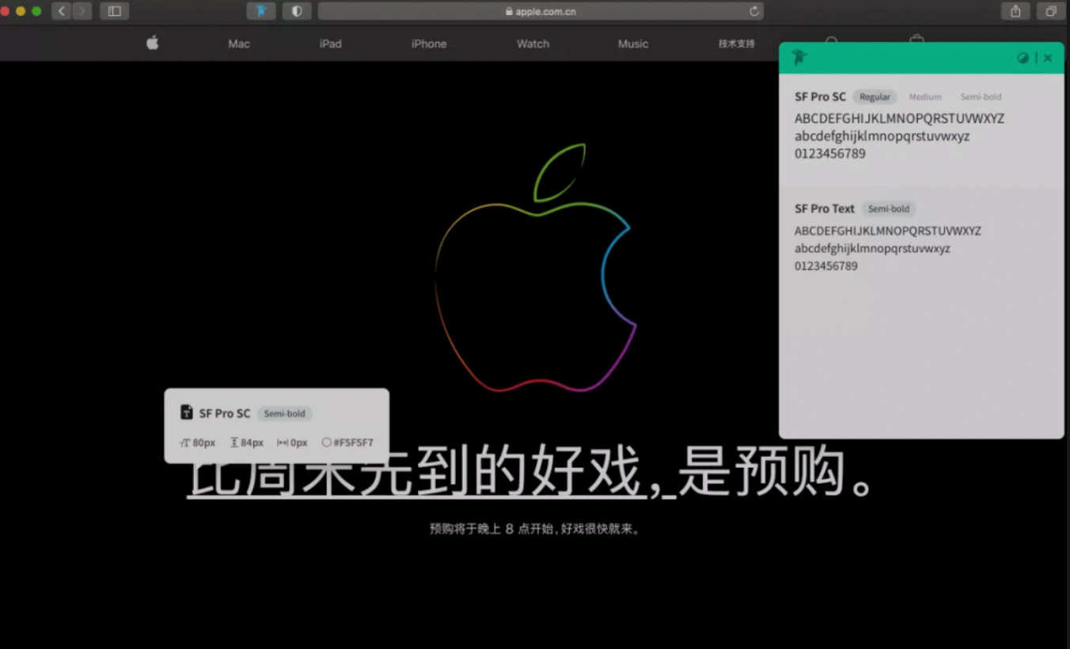Viewport: 1070px width, 649px height.
Task: Click the Semi-bold tag beside SF Pro Text
Action: point(889,209)
